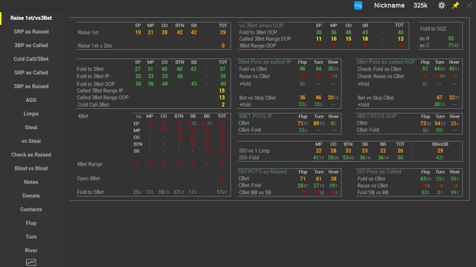Open the graph chart icon in sidebar
This screenshot has width=476, height=267.
click(x=31, y=262)
